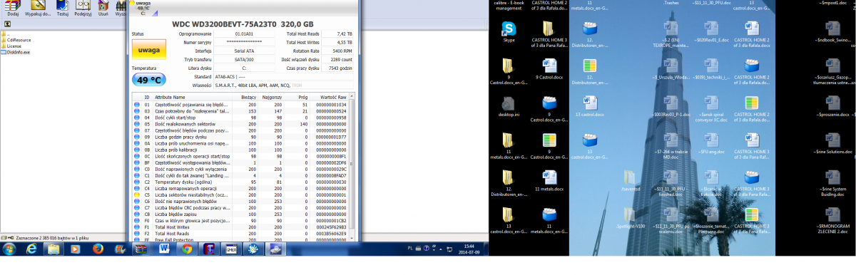Switch to Word via its taskbar icon

164,249
